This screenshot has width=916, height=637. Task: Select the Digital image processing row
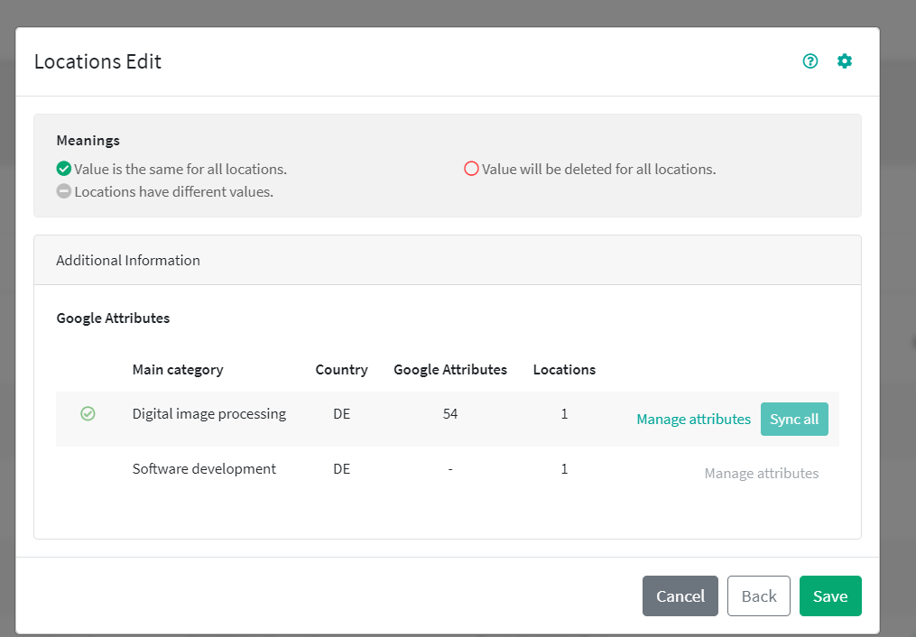(208, 414)
